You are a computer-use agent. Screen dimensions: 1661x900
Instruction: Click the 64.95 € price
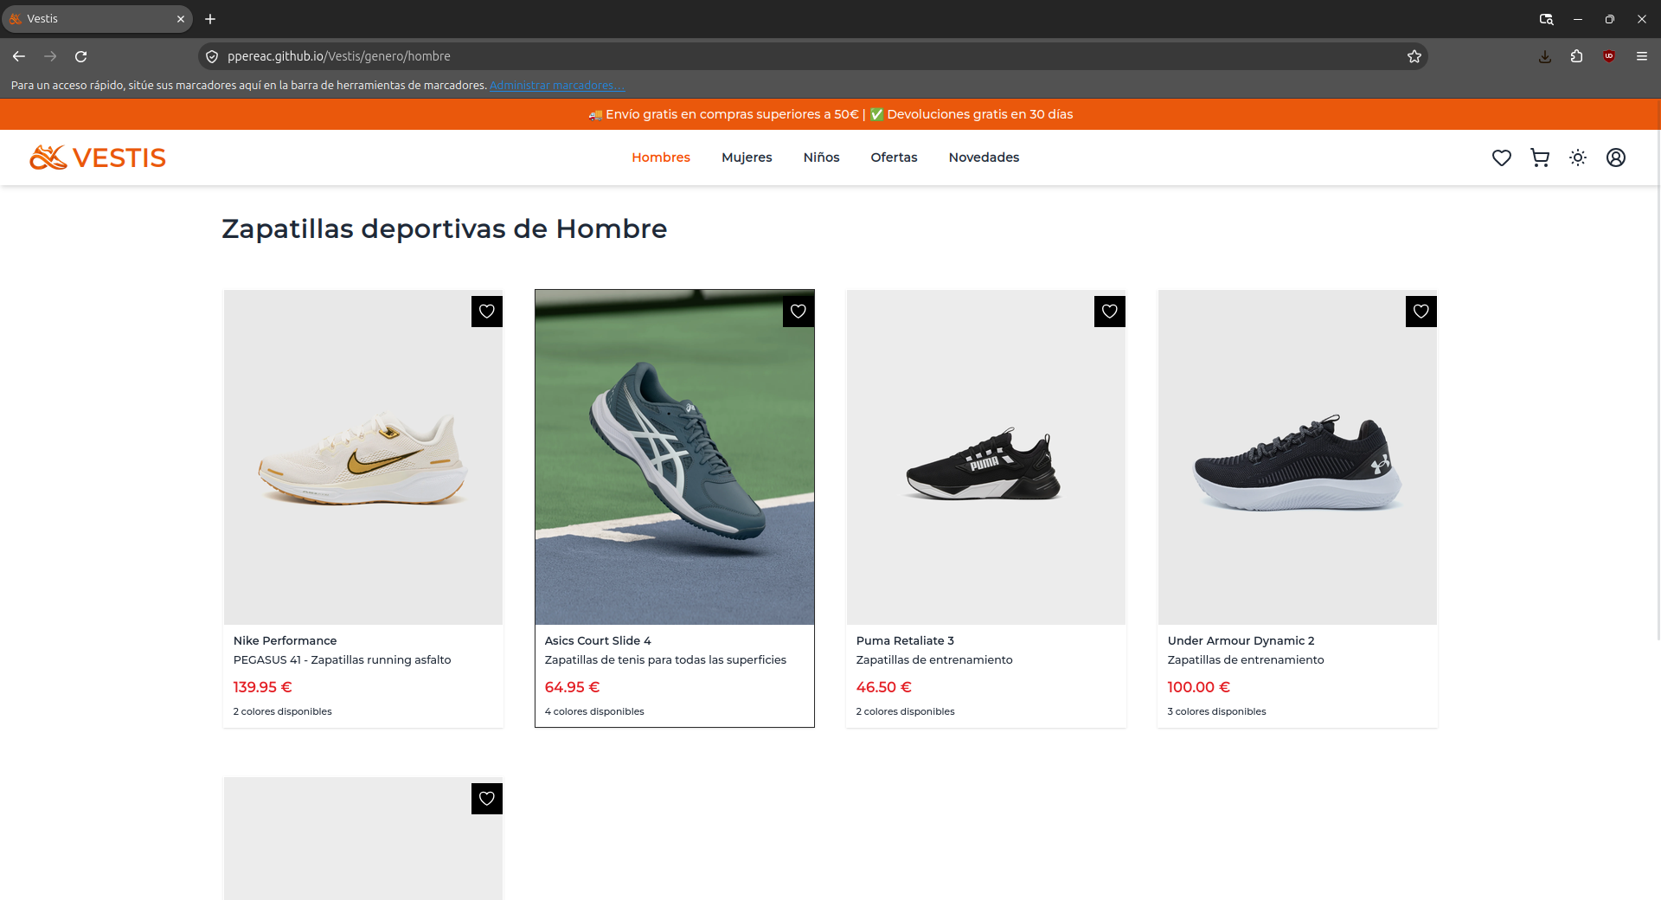pos(572,687)
